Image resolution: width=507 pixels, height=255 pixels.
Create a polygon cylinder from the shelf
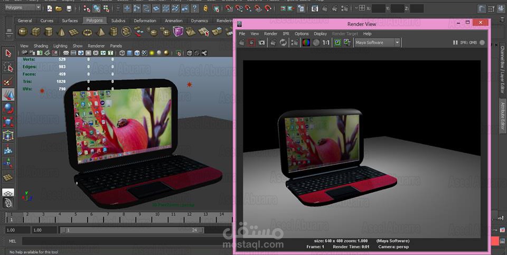click(x=49, y=32)
